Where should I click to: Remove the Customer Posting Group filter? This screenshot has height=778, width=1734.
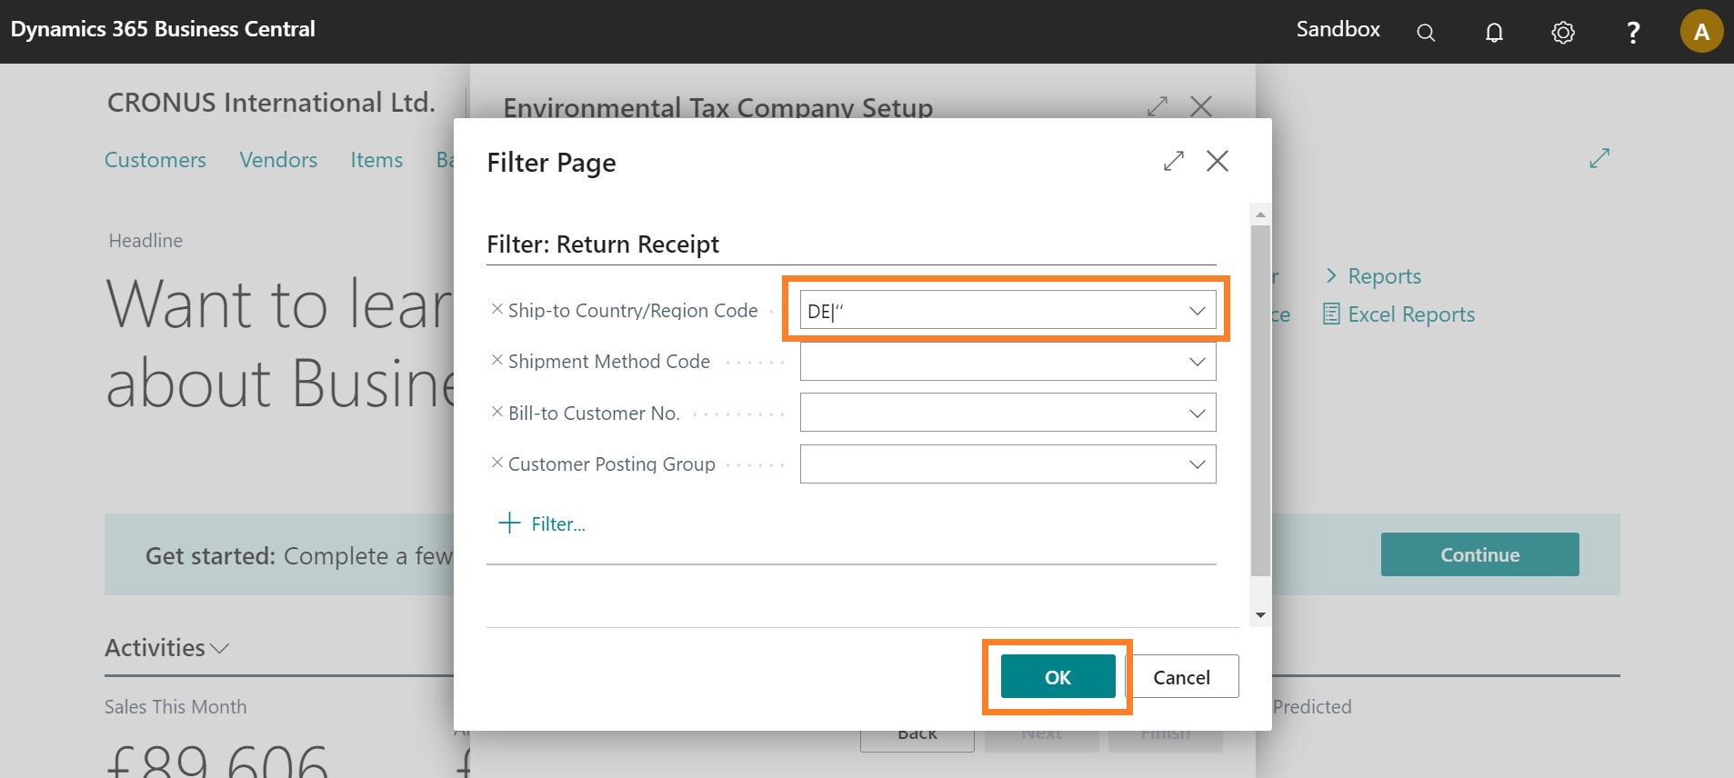(x=496, y=463)
